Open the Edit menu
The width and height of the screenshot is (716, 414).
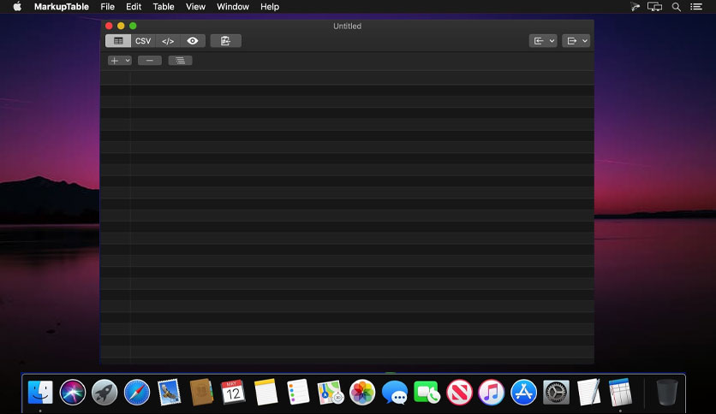(x=134, y=7)
